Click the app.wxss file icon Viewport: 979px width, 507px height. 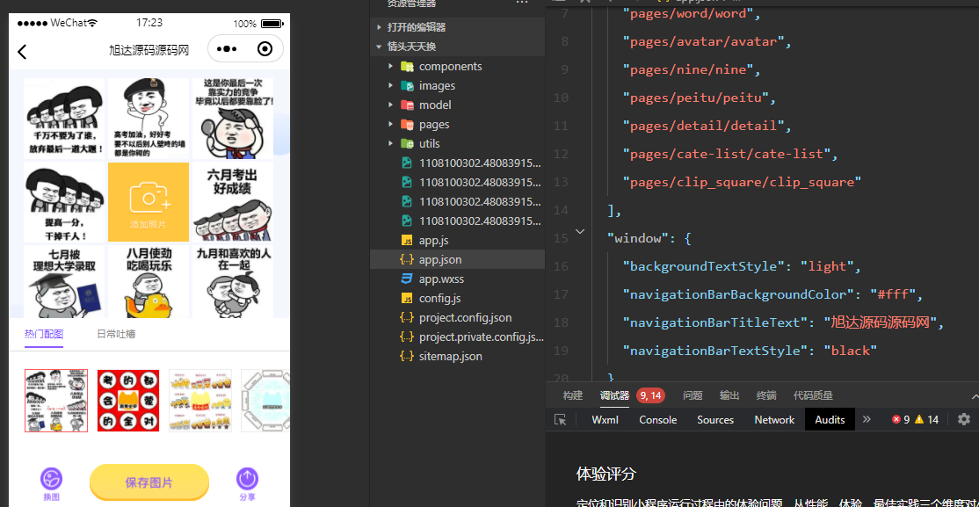(407, 279)
